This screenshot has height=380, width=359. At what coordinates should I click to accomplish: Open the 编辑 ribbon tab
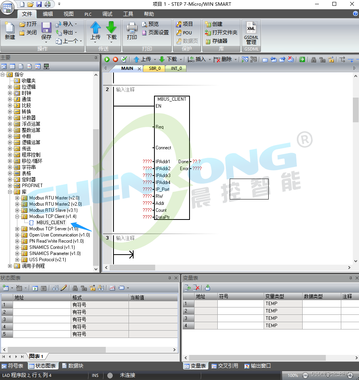pos(47,14)
